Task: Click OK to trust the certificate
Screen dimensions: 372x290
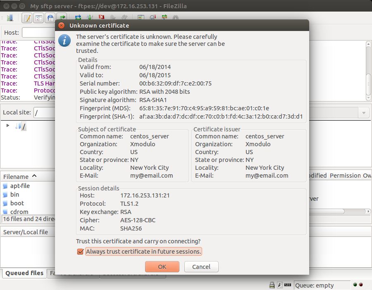Action: (162, 267)
